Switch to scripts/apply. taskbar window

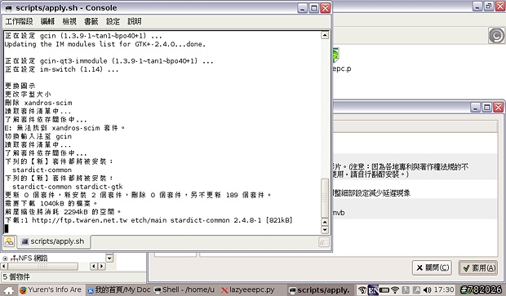[x=319, y=289]
